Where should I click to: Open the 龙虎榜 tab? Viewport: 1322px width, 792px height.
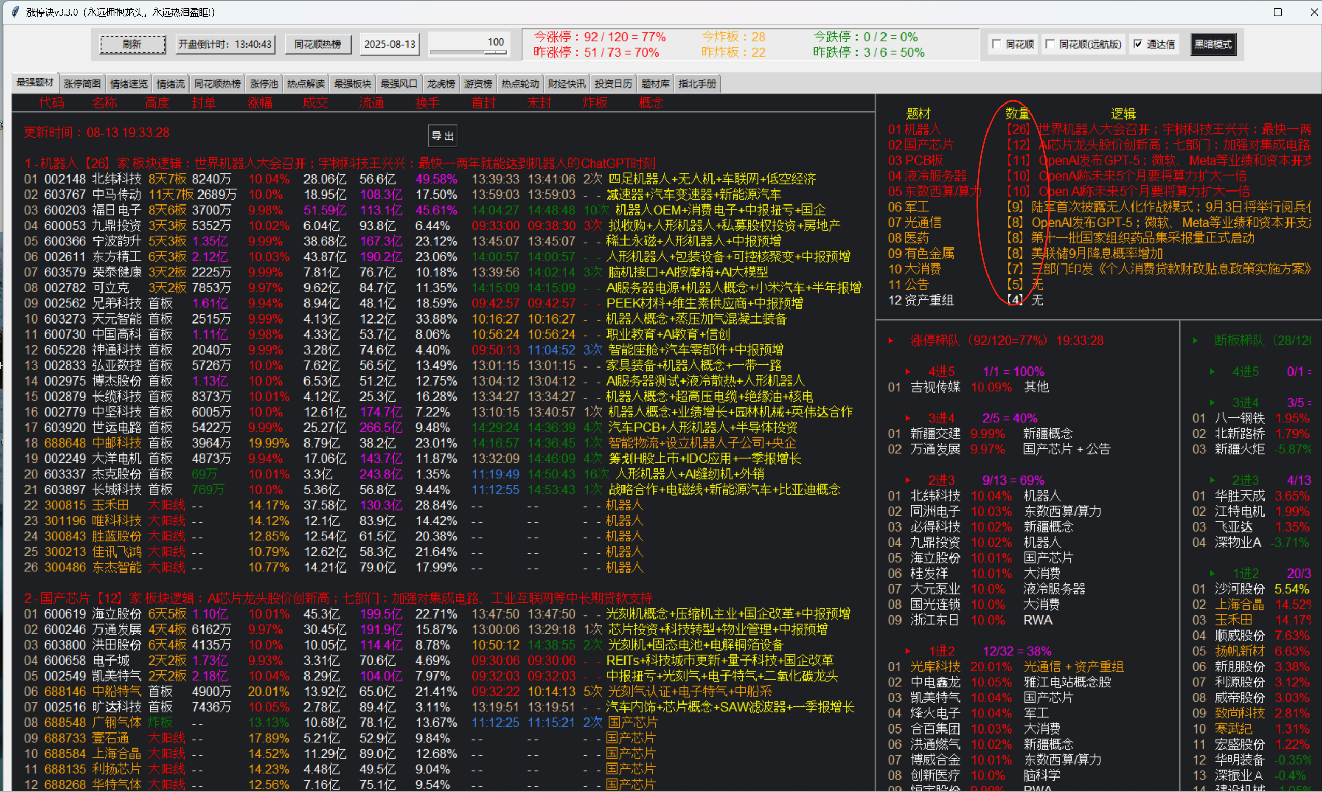pyautogui.click(x=441, y=84)
